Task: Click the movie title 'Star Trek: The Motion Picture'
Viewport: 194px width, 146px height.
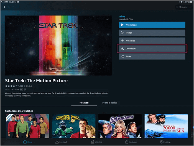Action: point(36,81)
